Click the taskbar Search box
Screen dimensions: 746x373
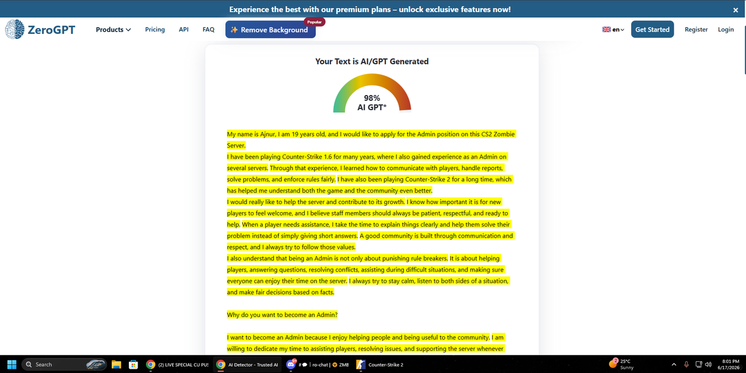pos(64,364)
